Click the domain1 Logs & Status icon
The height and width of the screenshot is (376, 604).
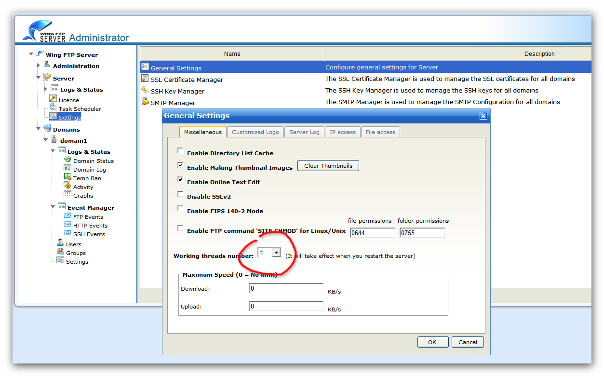[62, 151]
